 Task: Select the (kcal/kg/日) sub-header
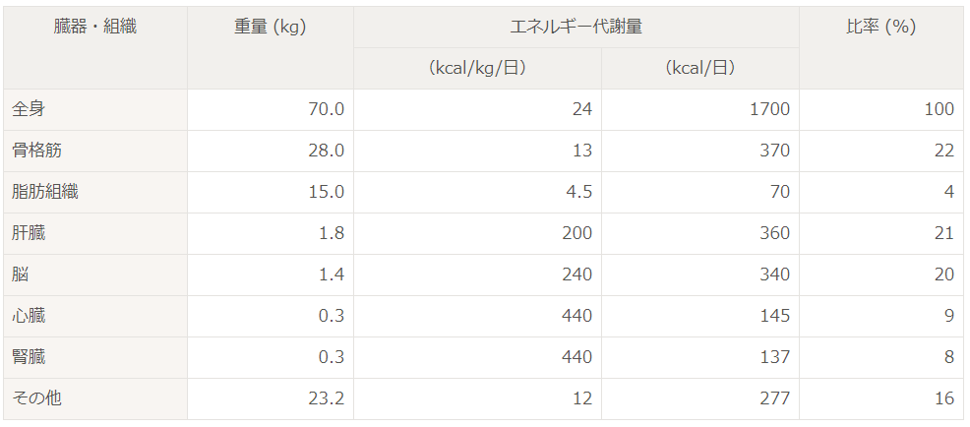477,69
